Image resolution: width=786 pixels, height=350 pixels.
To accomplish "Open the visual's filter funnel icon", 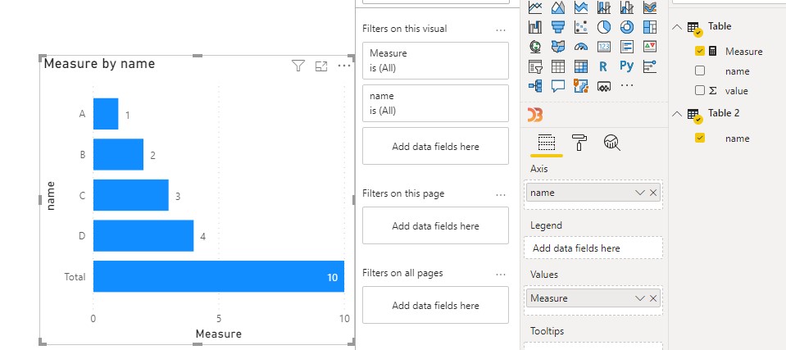I will click(298, 66).
